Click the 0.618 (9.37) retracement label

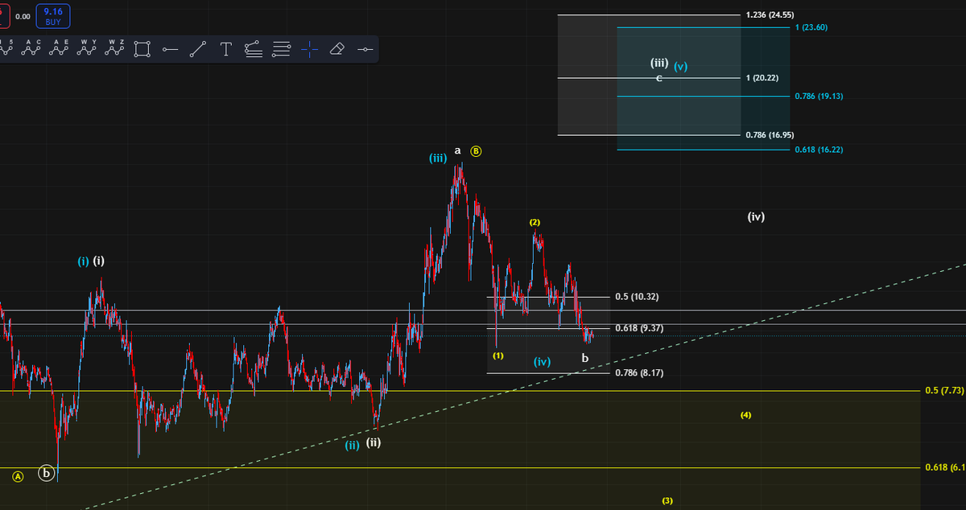pos(638,328)
